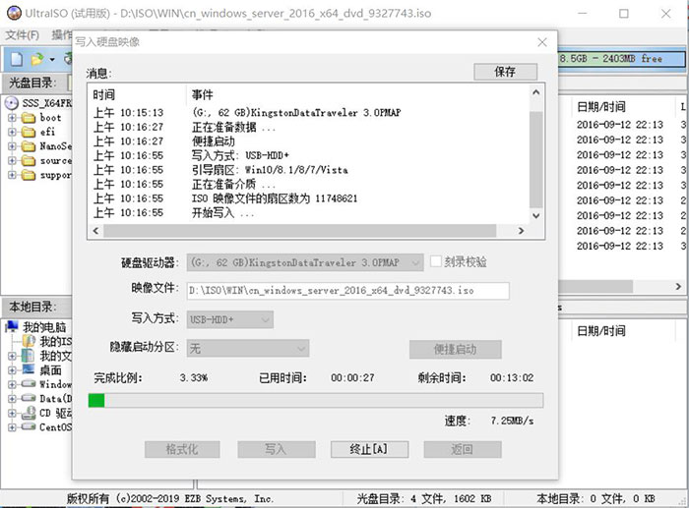Click message log scroll left arrow

point(95,231)
